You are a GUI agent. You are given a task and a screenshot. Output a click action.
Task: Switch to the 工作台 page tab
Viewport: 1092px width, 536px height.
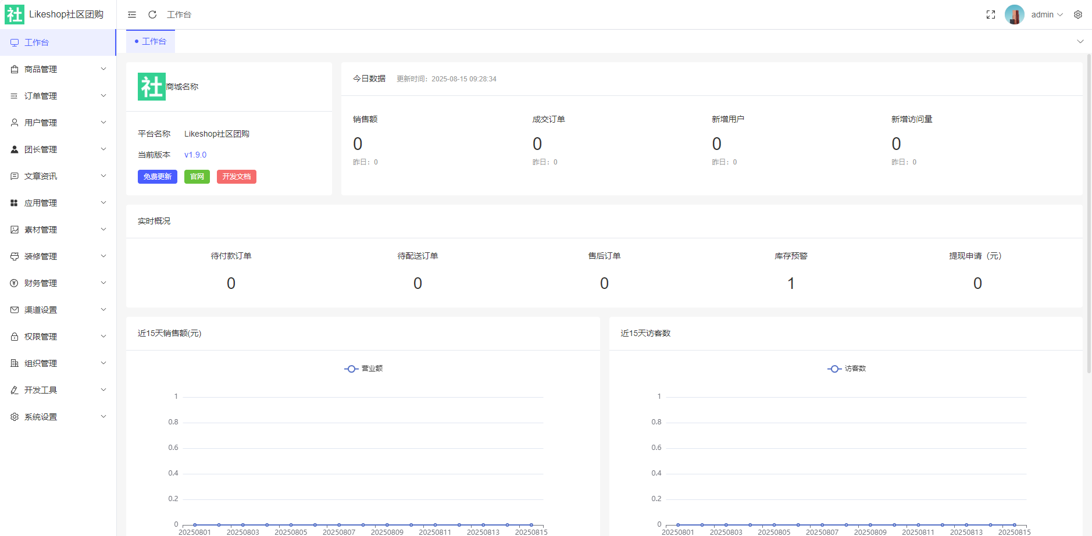pos(151,41)
